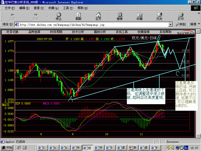Click the 开始 (Start) button

[7, 148]
